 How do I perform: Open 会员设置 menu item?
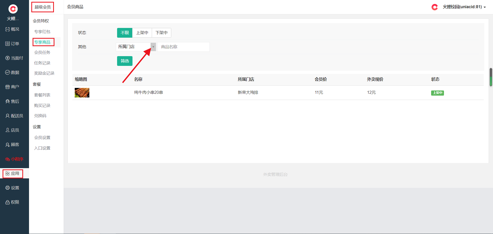click(x=42, y=137)
